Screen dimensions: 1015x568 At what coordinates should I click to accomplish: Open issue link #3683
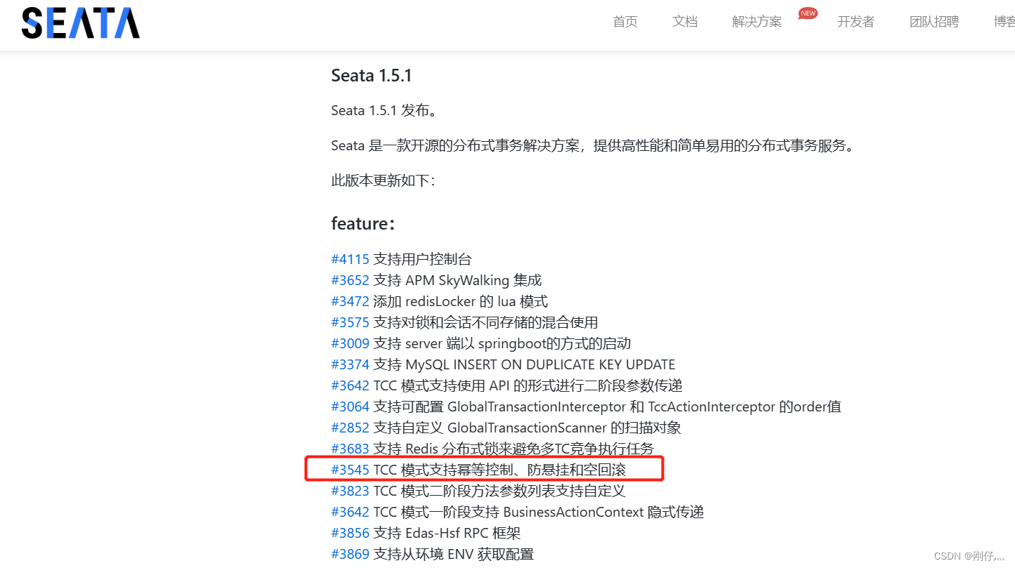pos(350,449)
